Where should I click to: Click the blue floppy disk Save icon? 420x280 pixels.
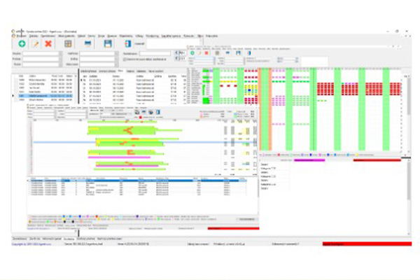pyautogui.click(x=108, y=43)
